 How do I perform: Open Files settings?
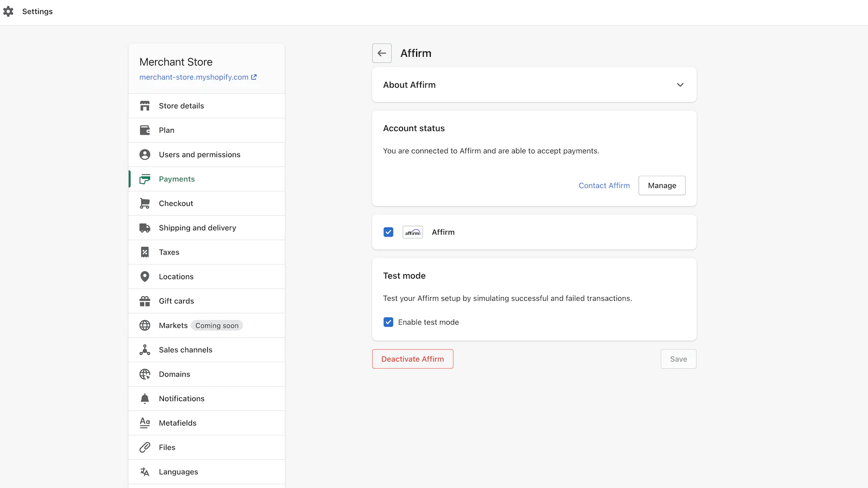207,447
